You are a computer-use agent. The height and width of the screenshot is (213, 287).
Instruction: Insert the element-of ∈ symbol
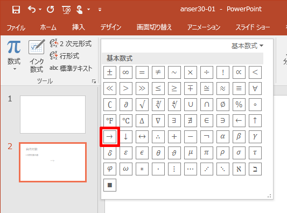tap(206, 121)
